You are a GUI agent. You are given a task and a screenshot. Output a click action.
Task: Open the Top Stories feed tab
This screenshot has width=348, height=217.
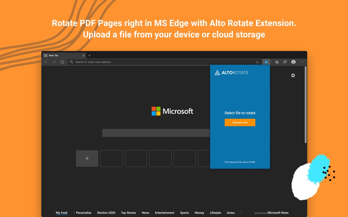click(x=128, y=213)
